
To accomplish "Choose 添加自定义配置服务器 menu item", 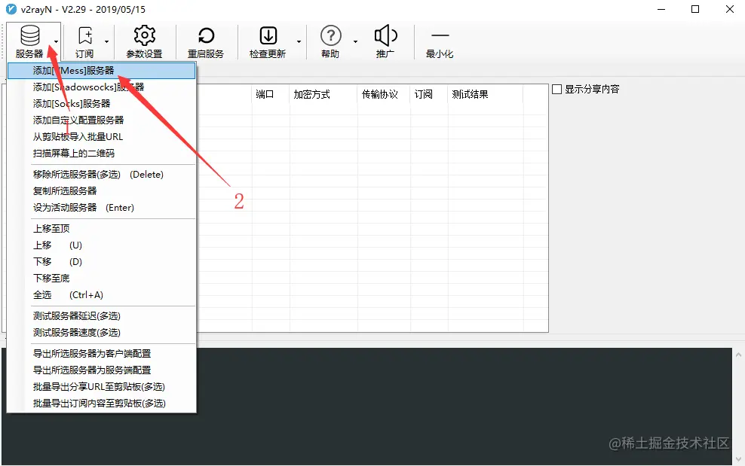I will coord(101,120).
